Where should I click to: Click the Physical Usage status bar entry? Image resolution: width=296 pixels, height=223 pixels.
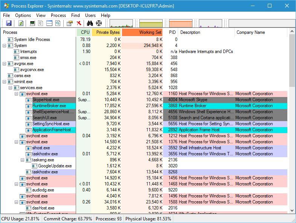pyautogui.click(x=148, y=219)
